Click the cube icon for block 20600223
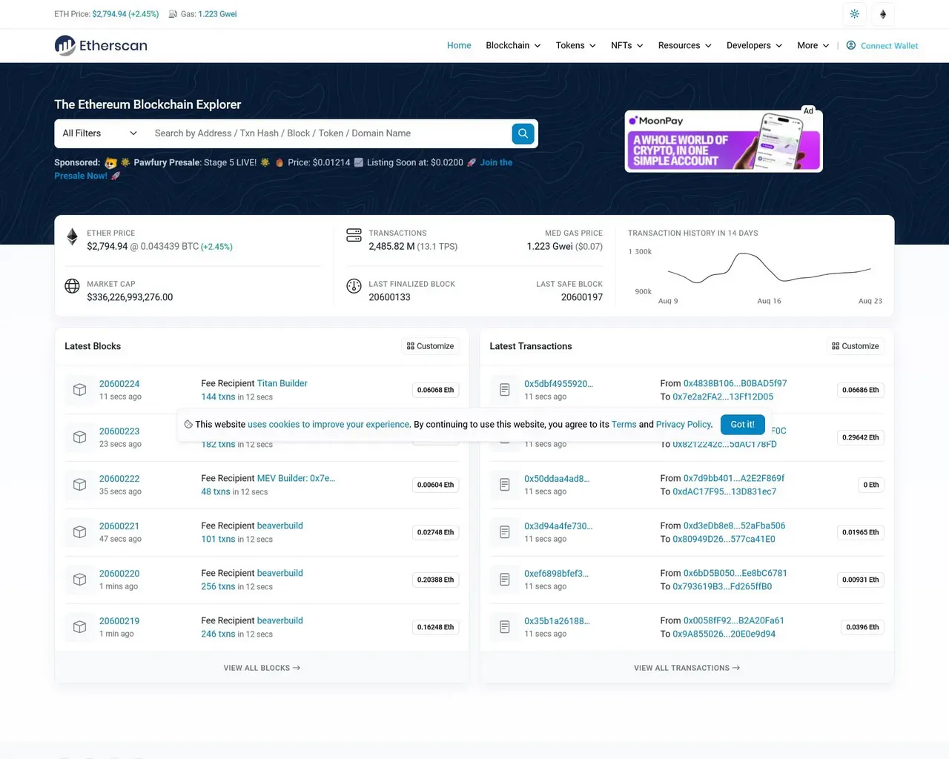Screen dimensions: 949x759 point(79,437)
